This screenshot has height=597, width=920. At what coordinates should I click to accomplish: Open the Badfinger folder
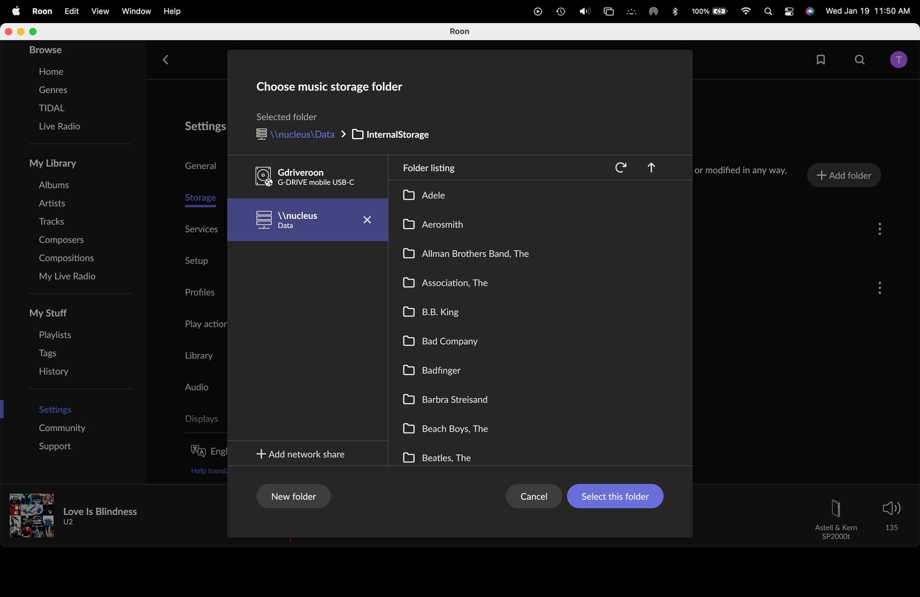tap(540, 371)
